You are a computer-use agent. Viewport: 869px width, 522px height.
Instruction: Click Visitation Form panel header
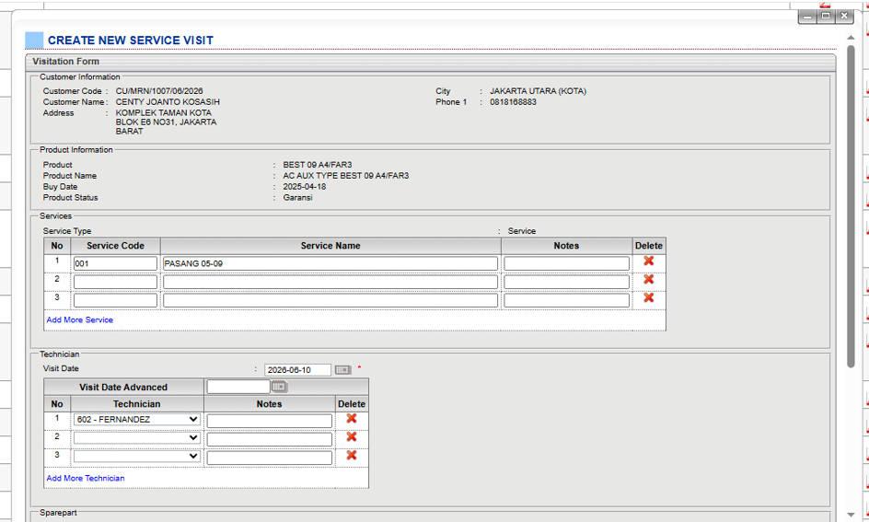430,62
